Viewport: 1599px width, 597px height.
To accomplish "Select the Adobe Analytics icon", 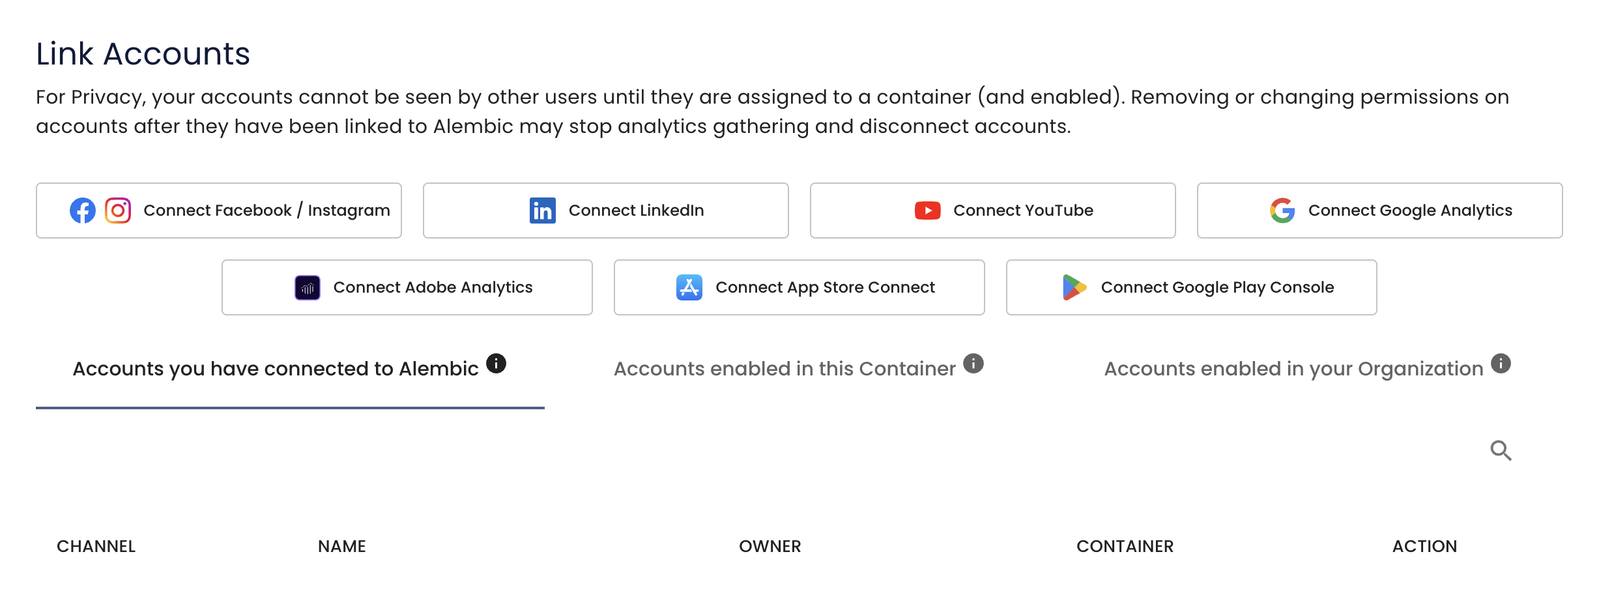I will coord(307,287).
